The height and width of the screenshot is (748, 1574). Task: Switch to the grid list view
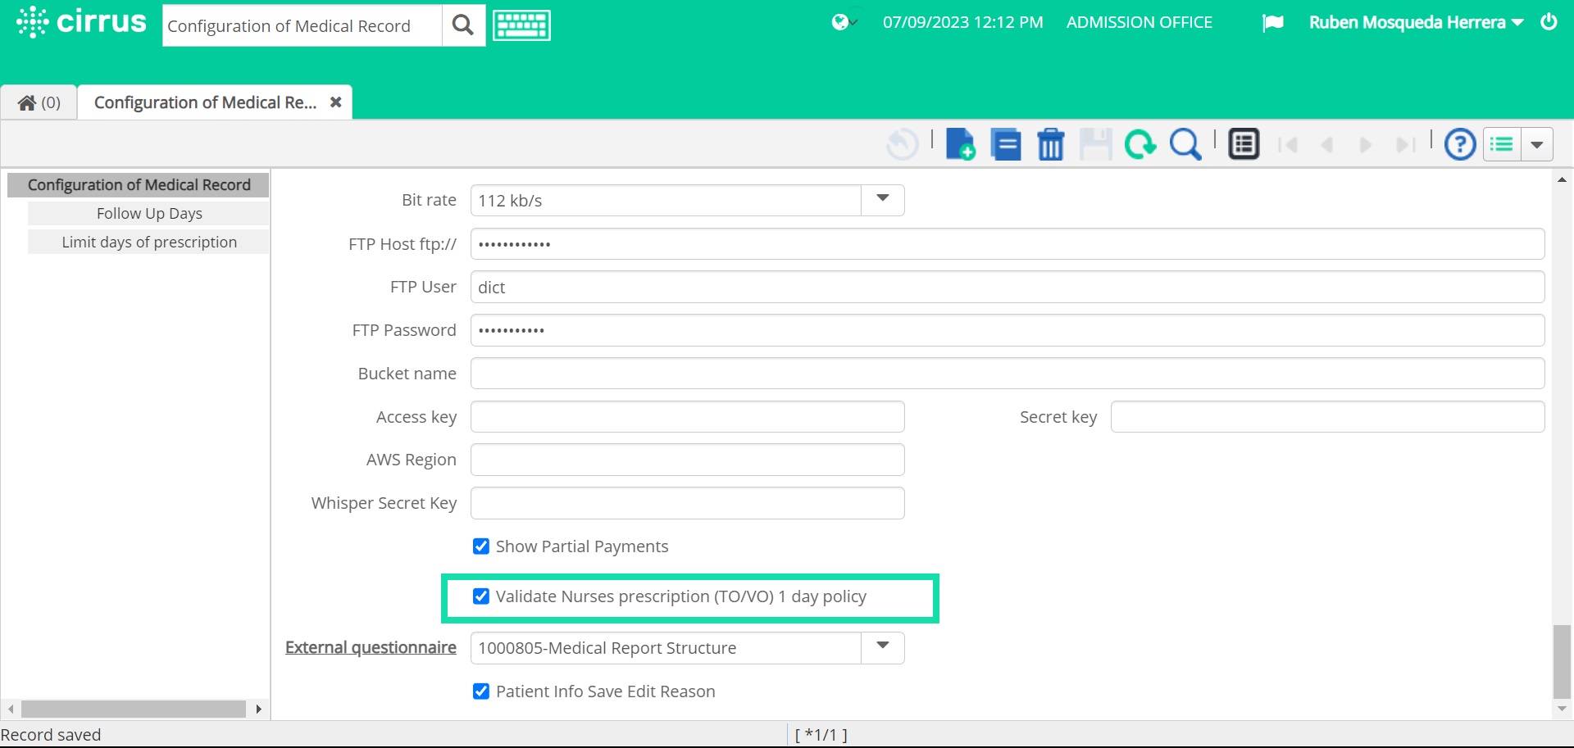click(x=1243, y=143)
